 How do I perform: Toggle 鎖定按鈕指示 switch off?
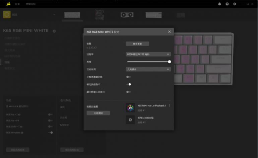click(x=129, y=84)
